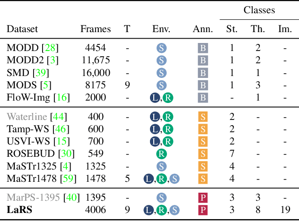The image size is (299, 221).
Task: Click the red P annotation badge for LaRS
Action: click(x=202, y=209)
